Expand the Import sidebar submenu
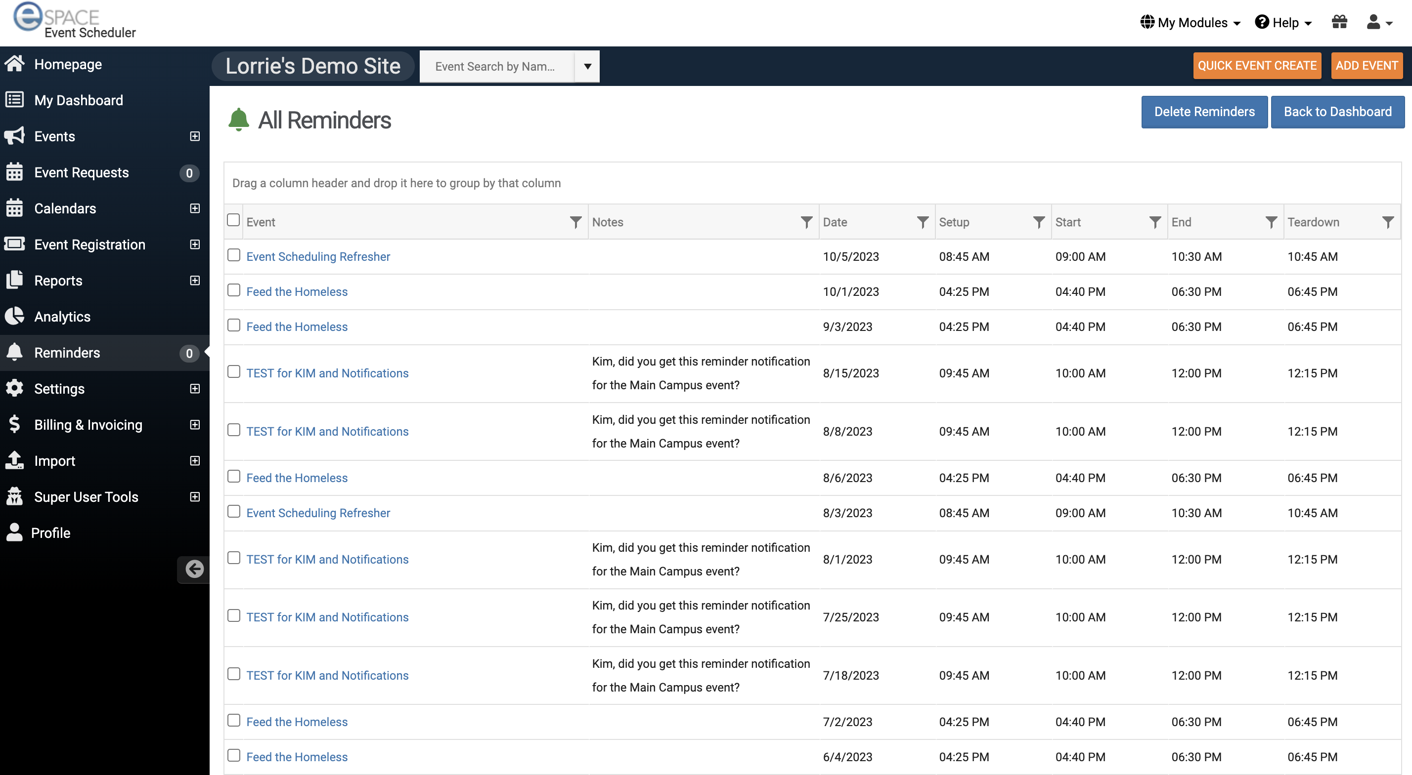 click(195, 461)
